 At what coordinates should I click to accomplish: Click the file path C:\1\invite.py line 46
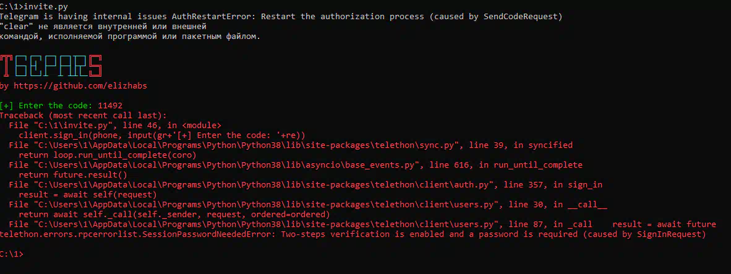[x=114, y=126]
